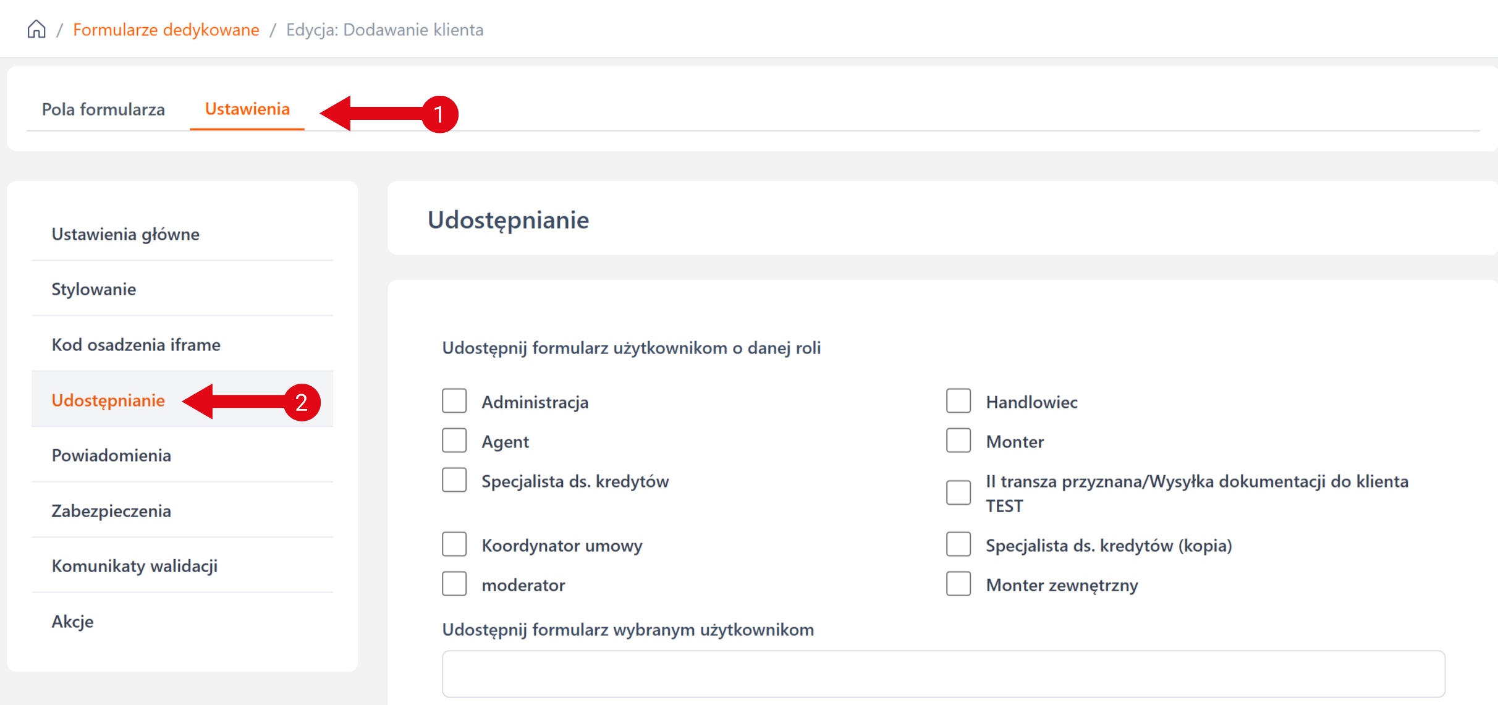Image resolution: width=1498 pixels, height=705 pixels.
Task: Toggle the Monter role checkbox
Action: tap(958, 441)
